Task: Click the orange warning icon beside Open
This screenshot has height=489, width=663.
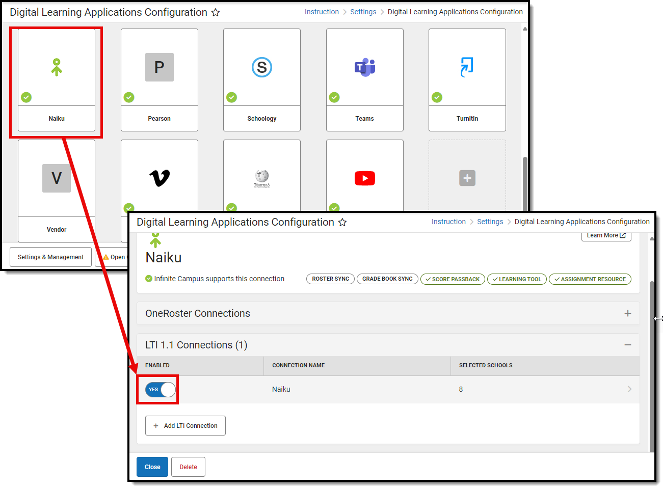Action: [x=106, y=257]
